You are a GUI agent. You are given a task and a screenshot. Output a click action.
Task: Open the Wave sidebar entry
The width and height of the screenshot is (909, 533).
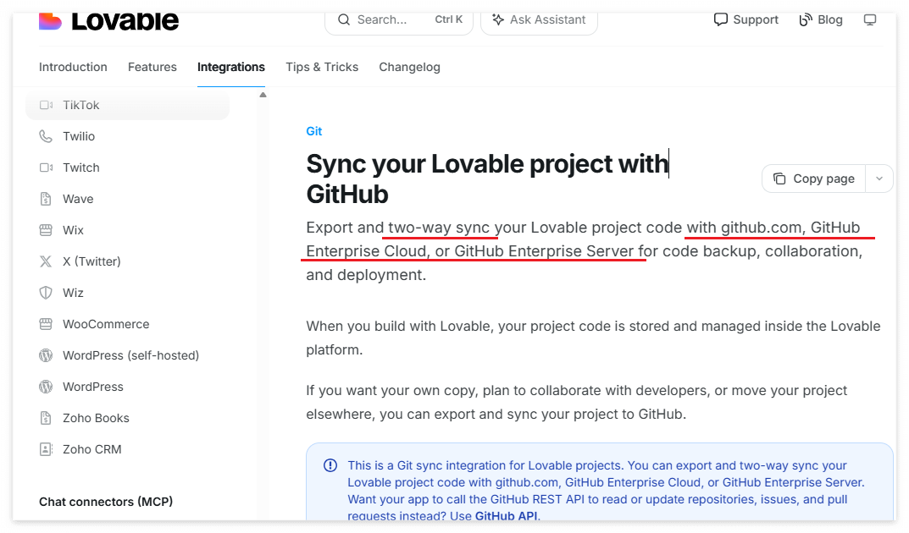point(128,199)
